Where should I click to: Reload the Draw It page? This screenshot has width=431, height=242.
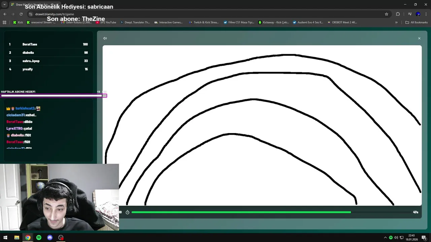point(21,14)
